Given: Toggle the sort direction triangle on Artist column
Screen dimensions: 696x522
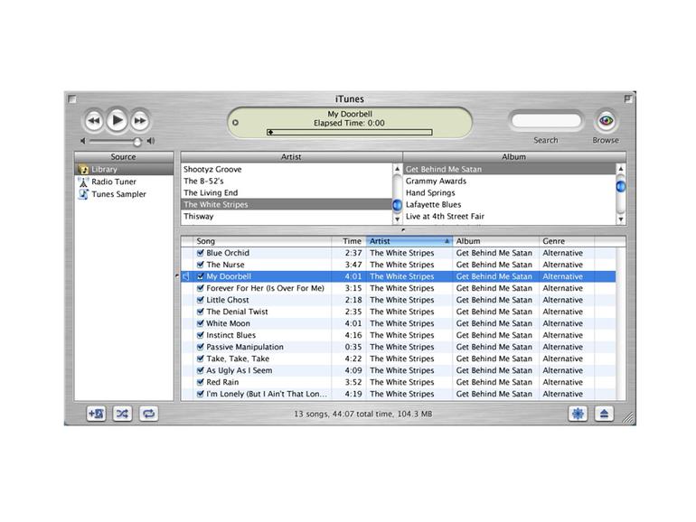Looking at the screenshot, I should tap(447, 241).
